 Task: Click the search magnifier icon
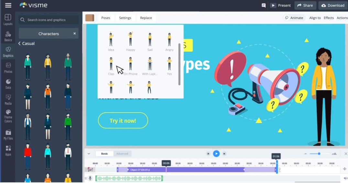pos(22,20)
